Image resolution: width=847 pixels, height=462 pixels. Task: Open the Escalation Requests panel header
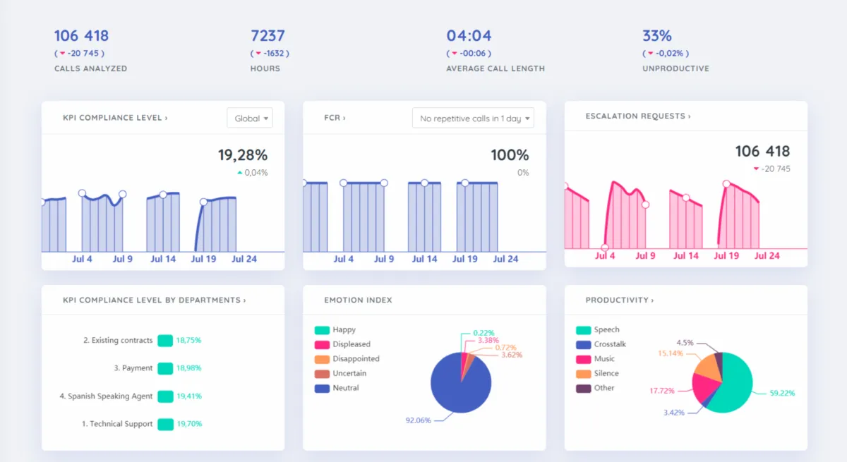(x=638, y=116)
